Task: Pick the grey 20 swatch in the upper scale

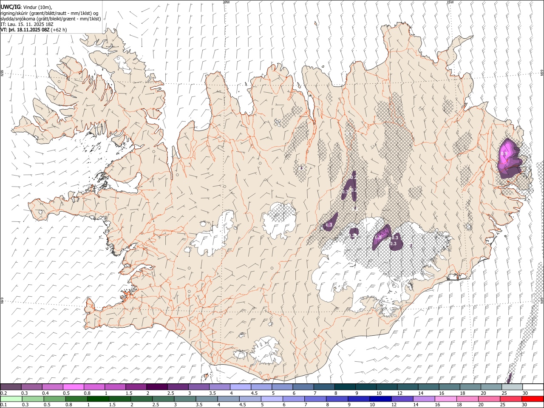Action: tap(491, 387)
